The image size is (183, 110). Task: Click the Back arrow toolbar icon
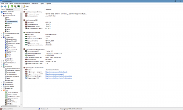point(2,6)
